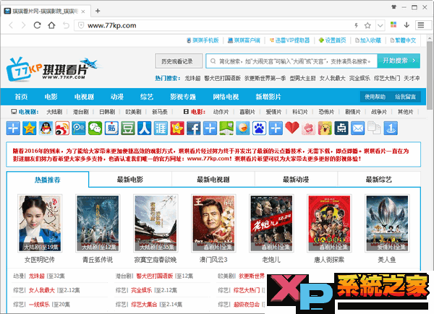This screenshot has height=314, width=434.
Task: Open 澳门风云3 poster thumbnail
Action: coord(213,223)
